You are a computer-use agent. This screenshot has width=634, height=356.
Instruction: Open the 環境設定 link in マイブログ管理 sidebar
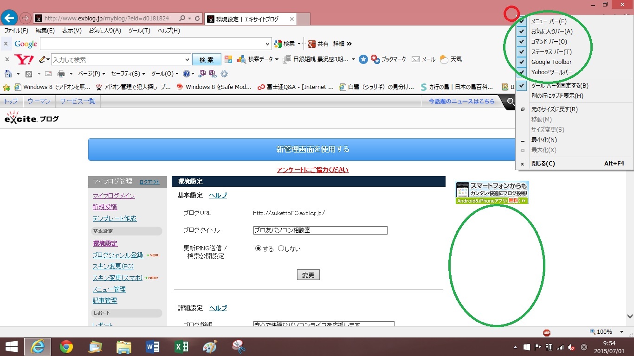pyautogui.click(x=105, y=243)
